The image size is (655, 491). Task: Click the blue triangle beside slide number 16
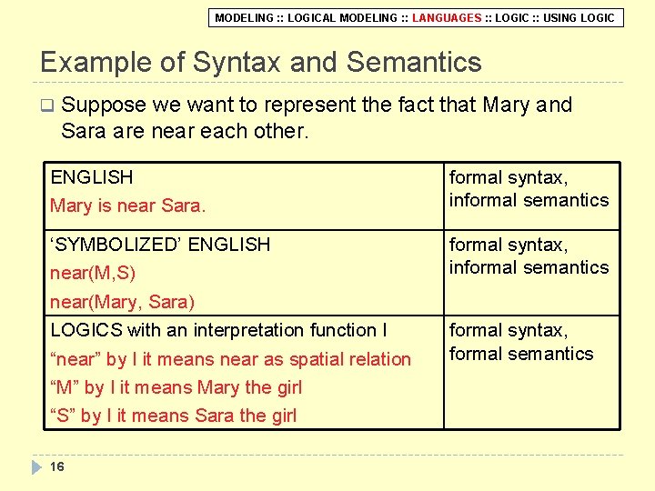[36, 467]
